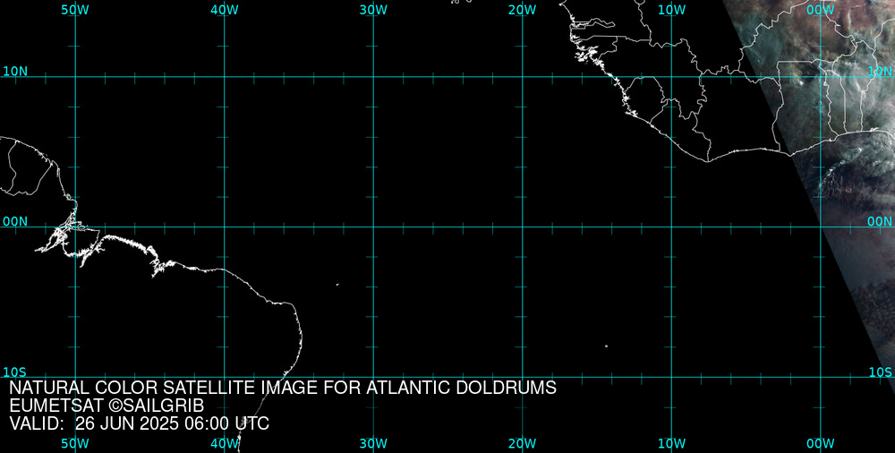Click the 00N label on the right edge
This screenshot has height=453, width=895.
tap(880, 222)
